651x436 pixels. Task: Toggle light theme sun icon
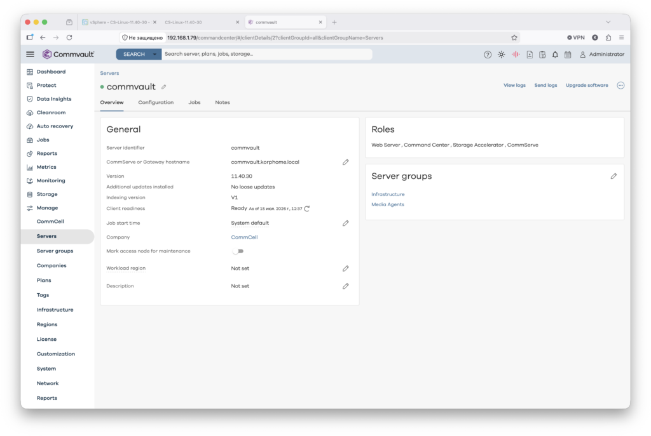click(x=502, y=55)
